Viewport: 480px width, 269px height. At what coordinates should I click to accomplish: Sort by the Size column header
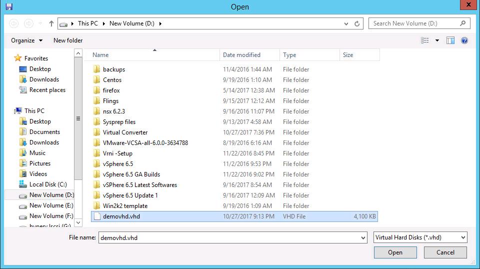pyautogui.click(x=359, y=55)
